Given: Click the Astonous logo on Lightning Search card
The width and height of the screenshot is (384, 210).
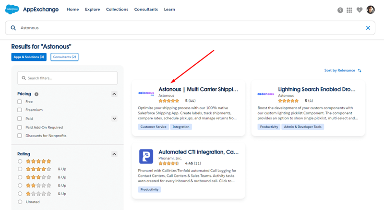Looking at the screenshot, I should 266,94.
